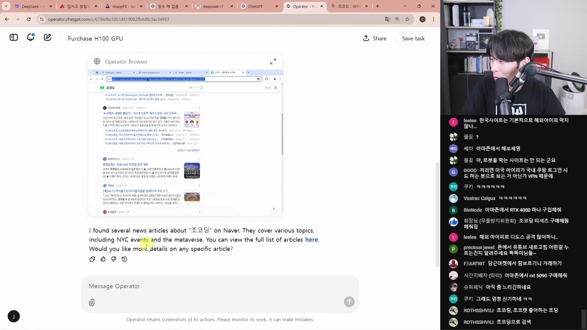Click the address bar URL
Screen dimensions: 587x330
108,19
